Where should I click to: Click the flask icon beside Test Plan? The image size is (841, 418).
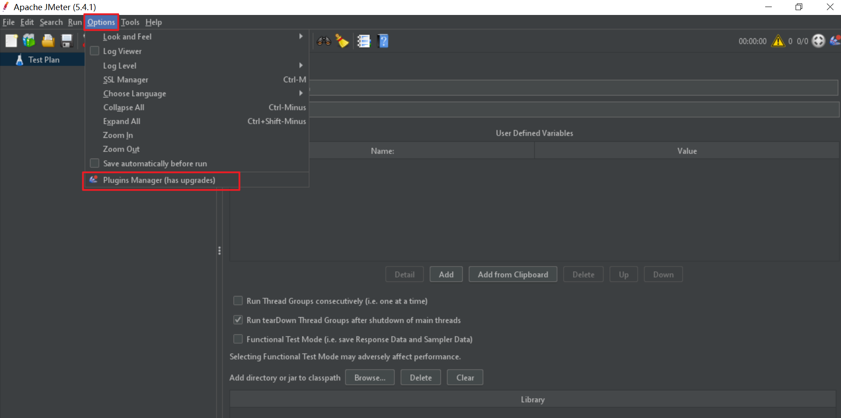pos(19,60)
